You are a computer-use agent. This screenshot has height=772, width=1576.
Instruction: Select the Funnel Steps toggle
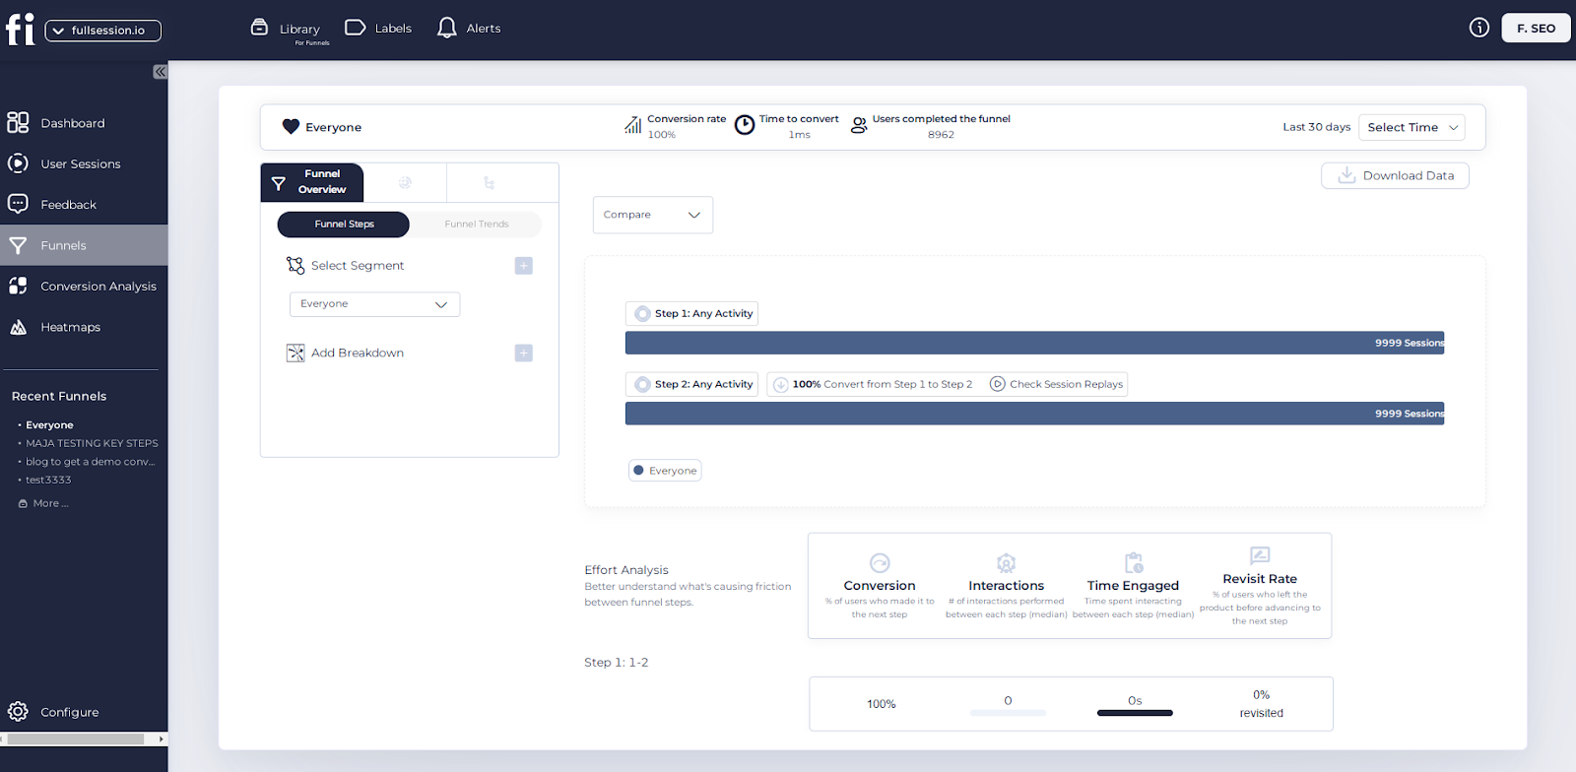344,225
